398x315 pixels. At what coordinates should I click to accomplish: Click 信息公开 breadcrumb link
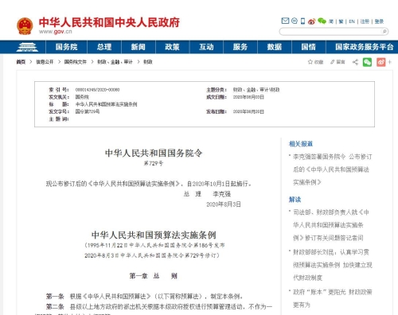[45, 62]
